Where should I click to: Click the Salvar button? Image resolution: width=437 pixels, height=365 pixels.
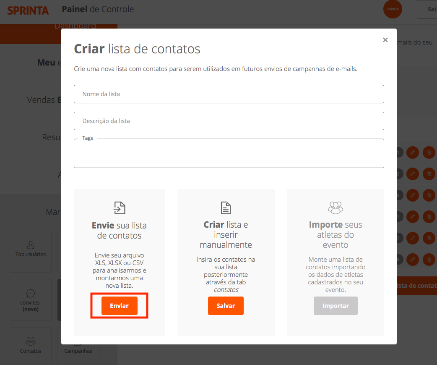(x=226, y=305)
